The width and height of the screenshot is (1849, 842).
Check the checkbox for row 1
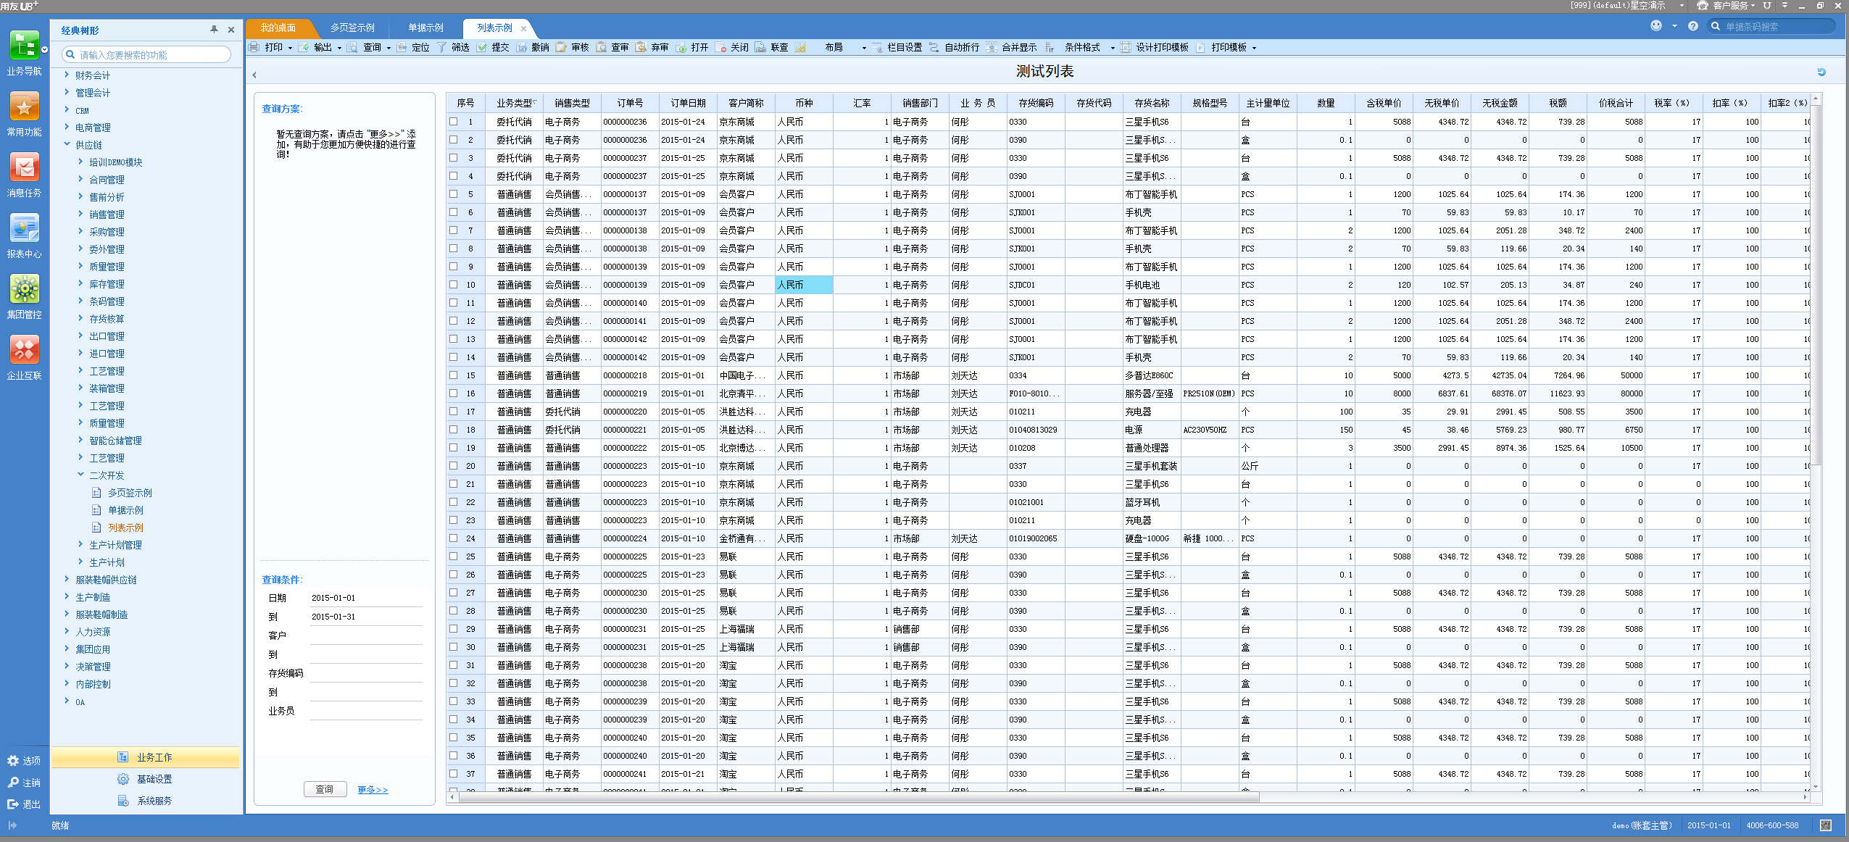pos(454,122)
